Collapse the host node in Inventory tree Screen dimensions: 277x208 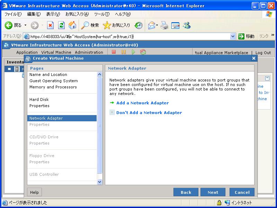pos(9,69)
